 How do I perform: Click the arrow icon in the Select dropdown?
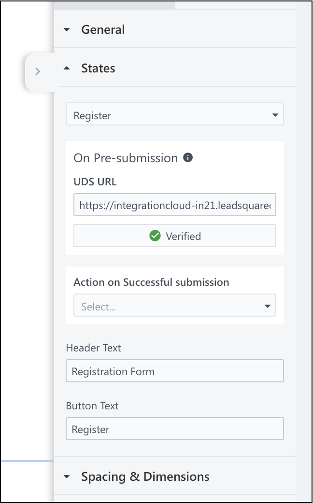click(x=267, y=305)
